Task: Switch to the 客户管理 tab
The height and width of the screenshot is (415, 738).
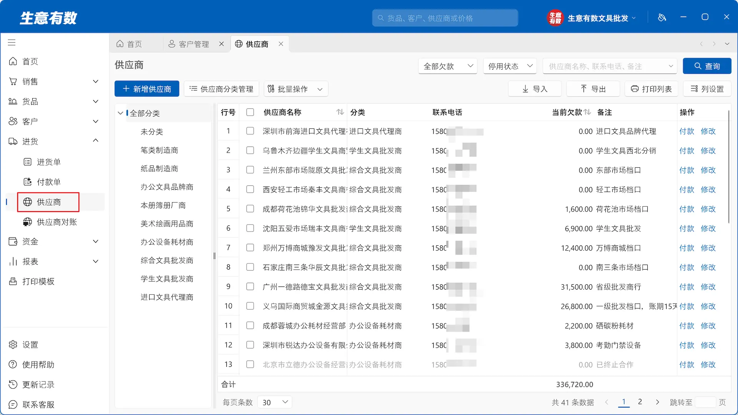Action: coord(194,44)
